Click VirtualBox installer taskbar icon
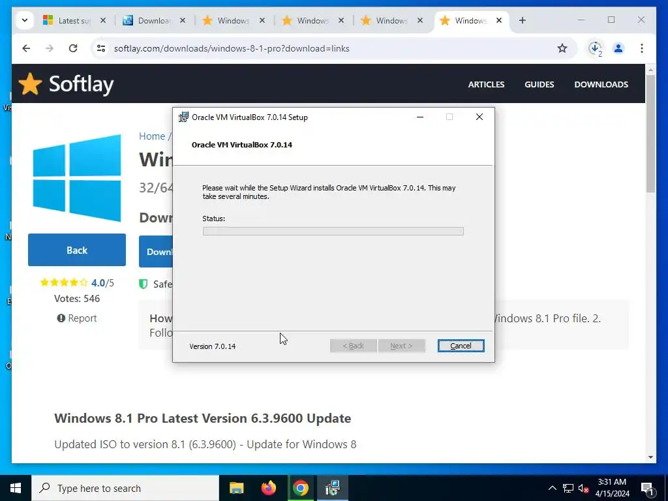The width and height of the screenshot is (668, 501). 332,488
